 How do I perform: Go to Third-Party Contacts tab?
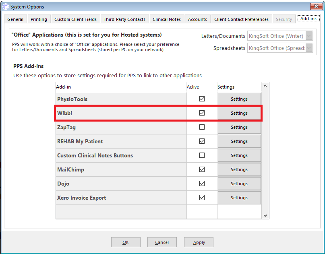[124, 19]
